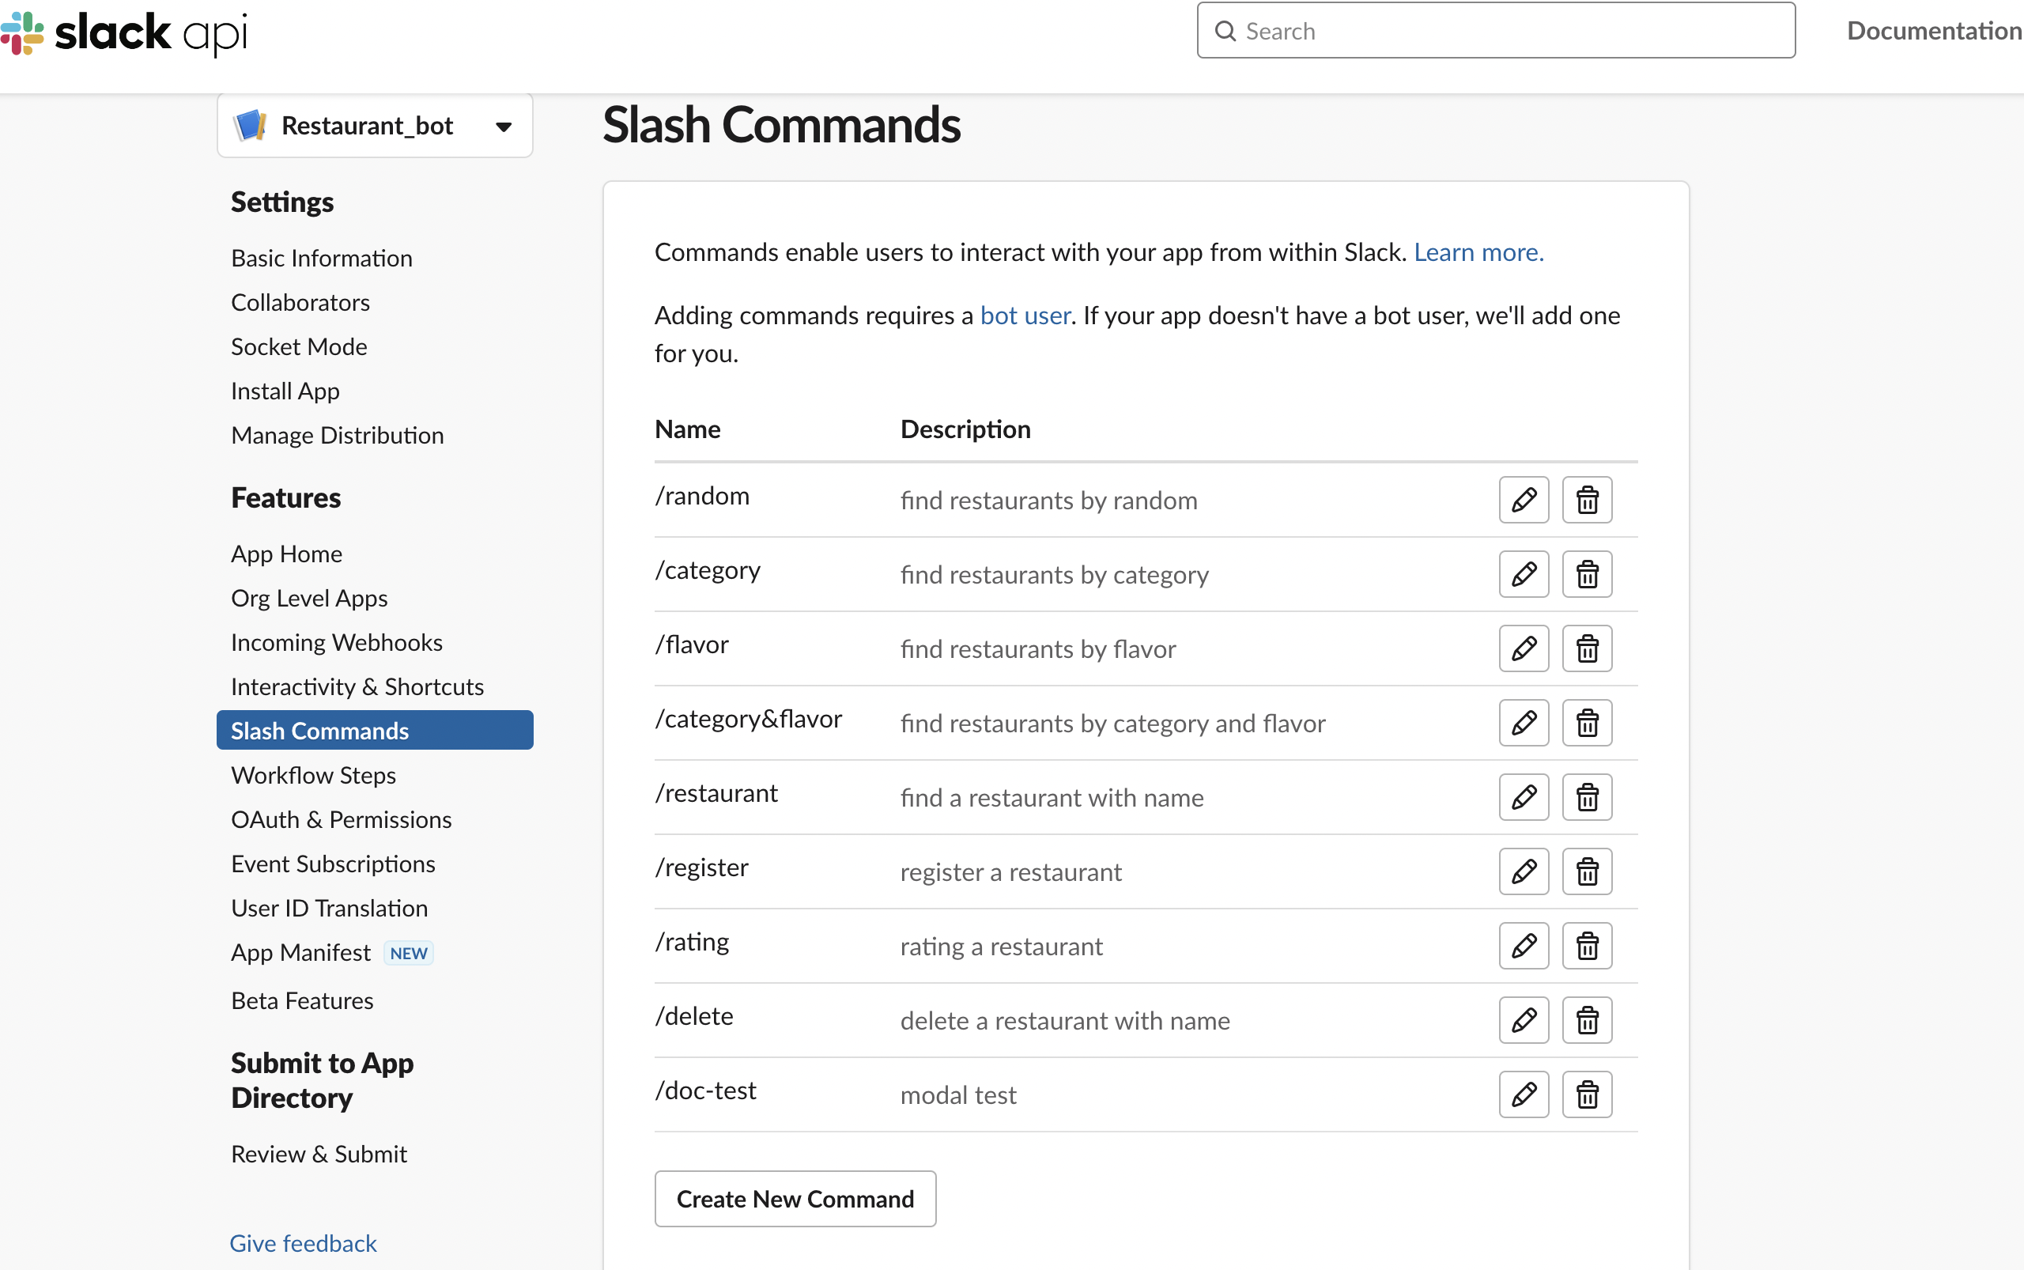Edit the /flavor command with pencil icon
Viewport: 2024px width, 1270px height.
point(1524,648)
